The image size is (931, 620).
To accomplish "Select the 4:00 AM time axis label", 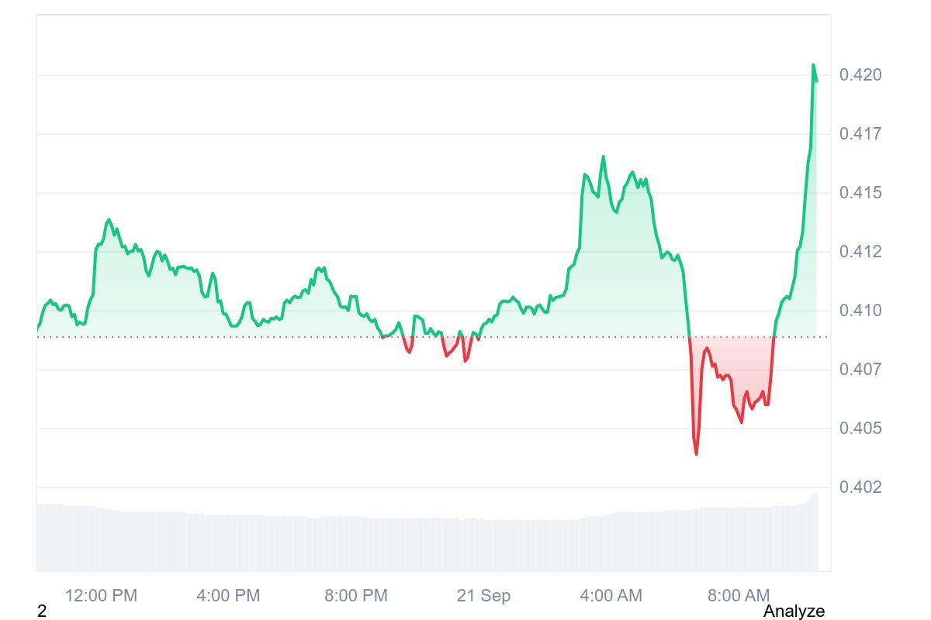I will pyautogui.click(x=611, y=596).
